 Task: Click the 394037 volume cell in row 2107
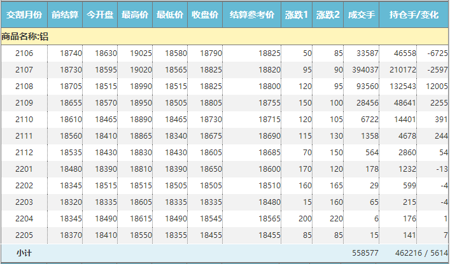coord(365,69)
